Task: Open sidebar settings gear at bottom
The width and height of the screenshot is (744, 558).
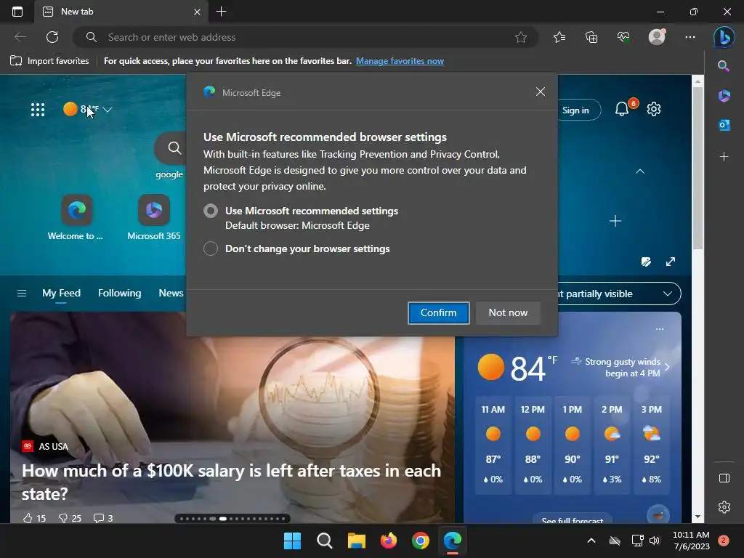Action: [x=724, y=507]
